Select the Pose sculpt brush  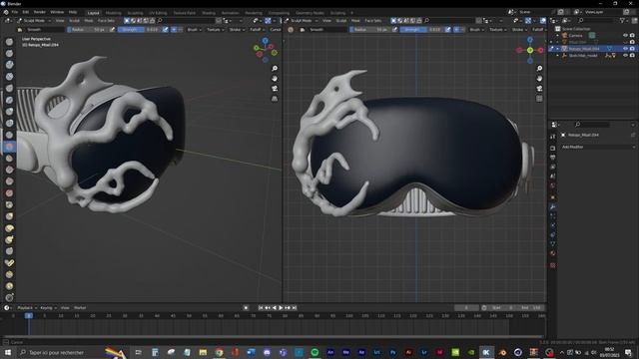pos(9,263)
